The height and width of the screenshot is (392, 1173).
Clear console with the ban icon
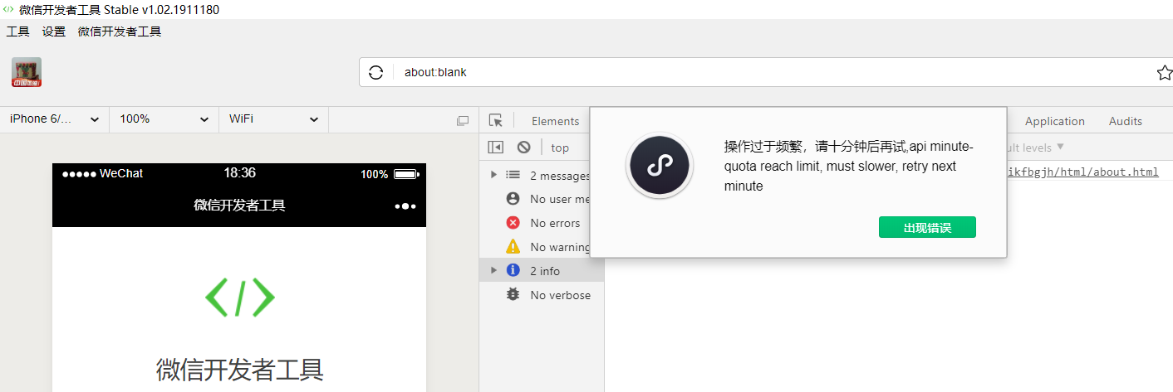[x=523, y=147]
